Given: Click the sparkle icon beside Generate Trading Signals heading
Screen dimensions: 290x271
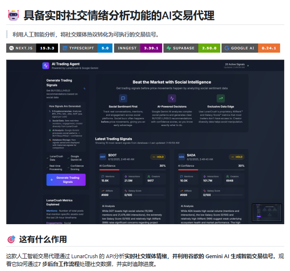Looking at the screenshot, I should tap(84, 89).
